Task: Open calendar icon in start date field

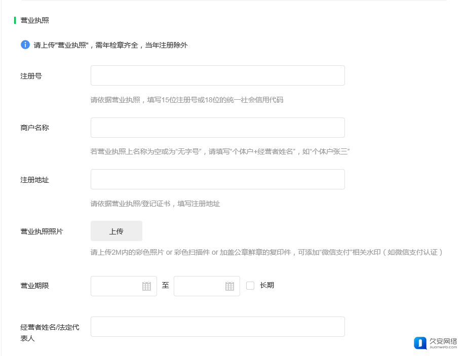Action: tap(146, 286)
